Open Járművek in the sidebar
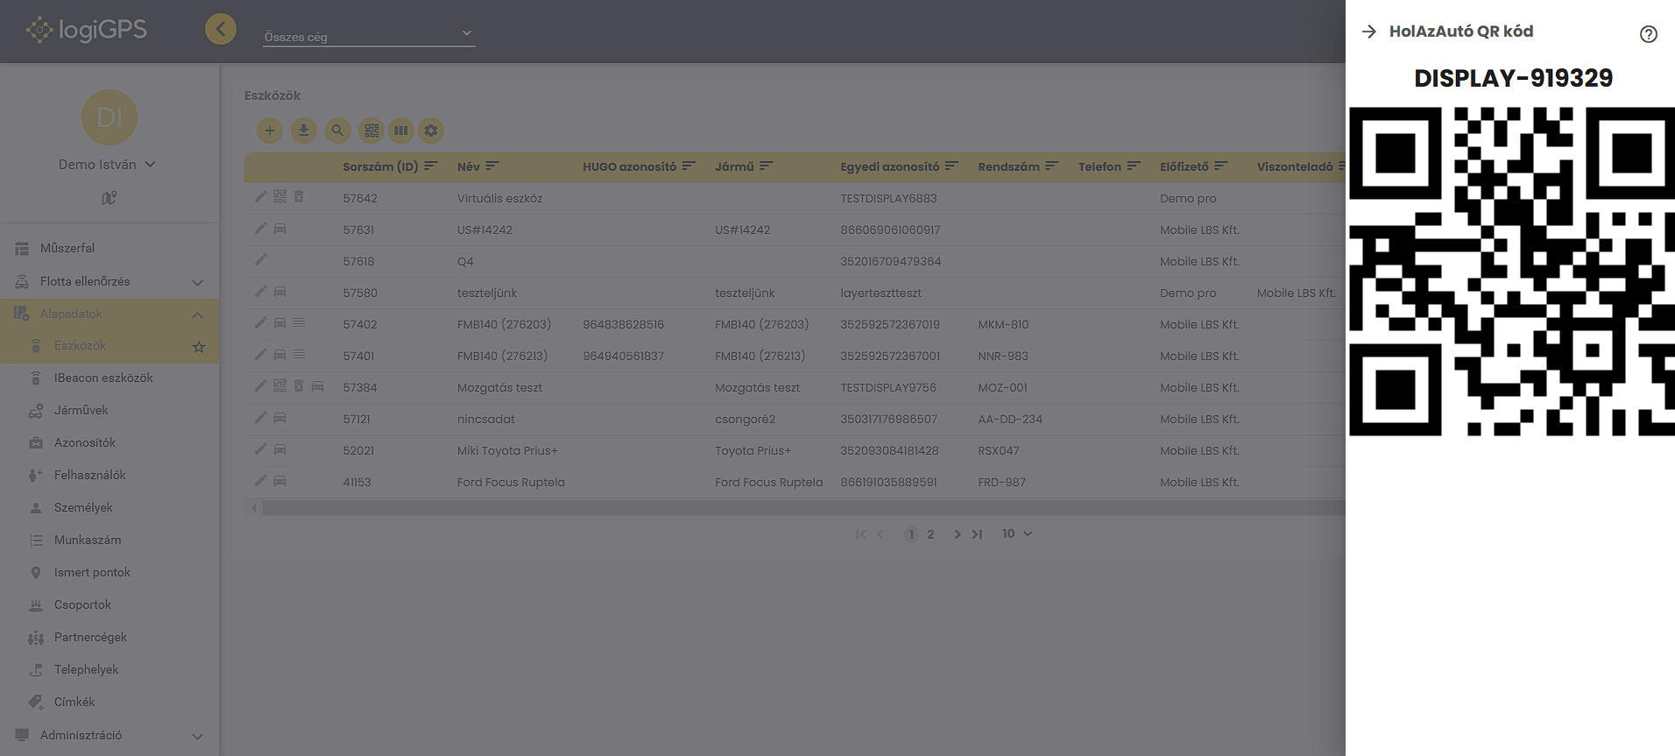 [x=81, y=410]
